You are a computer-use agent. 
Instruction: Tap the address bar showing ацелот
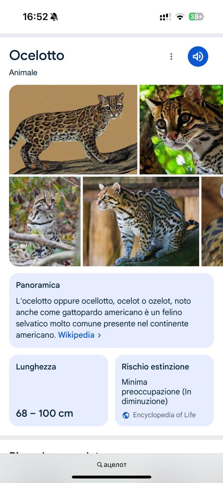click(x=111, y=465)
